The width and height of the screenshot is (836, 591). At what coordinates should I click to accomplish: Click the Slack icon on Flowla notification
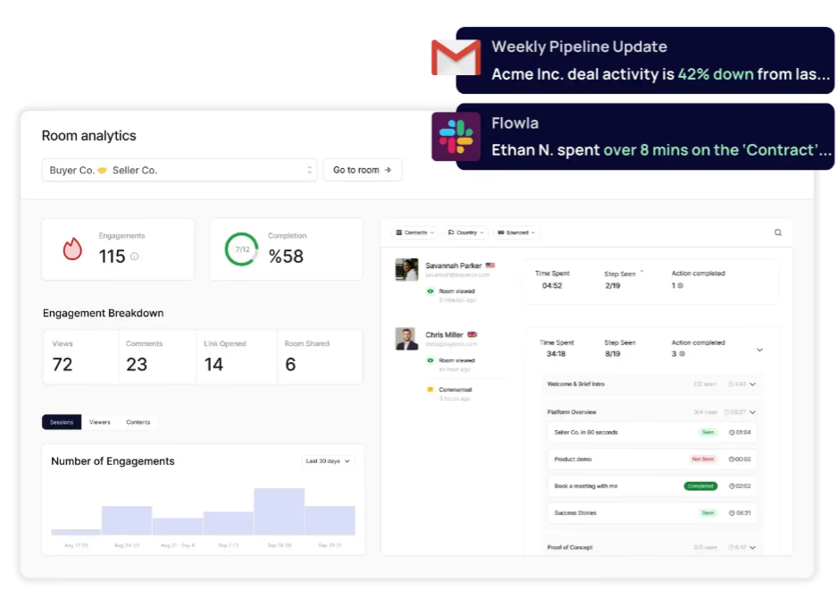pos(456,136)
